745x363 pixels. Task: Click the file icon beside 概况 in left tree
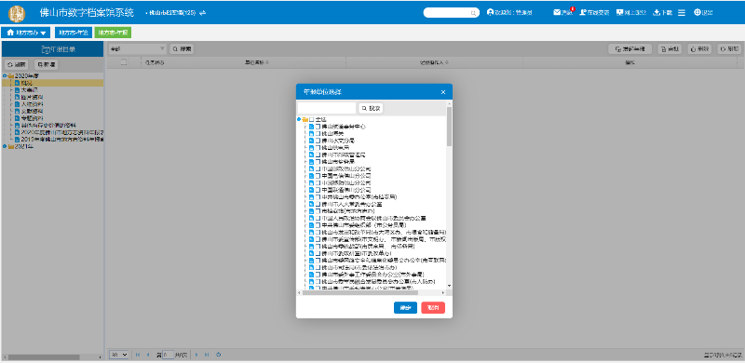[17, 83]
